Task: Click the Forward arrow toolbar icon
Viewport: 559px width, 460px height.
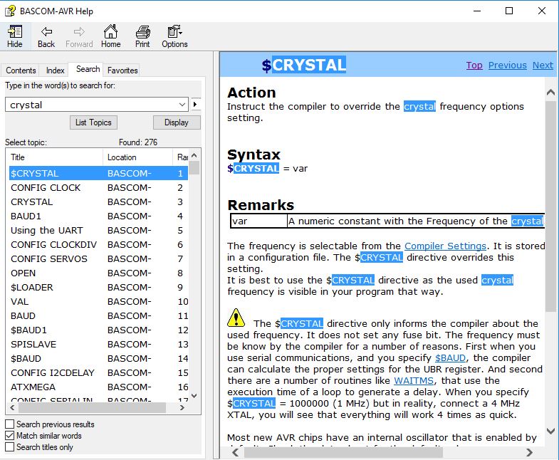Action: tap(79, 36)
